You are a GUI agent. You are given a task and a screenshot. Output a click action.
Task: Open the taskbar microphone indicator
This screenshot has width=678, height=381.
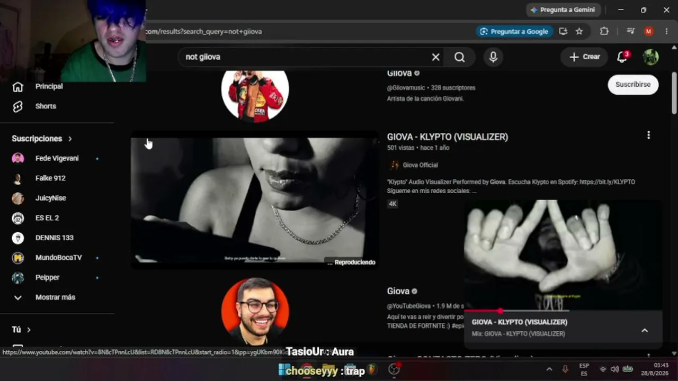click(x=565, y=369)
